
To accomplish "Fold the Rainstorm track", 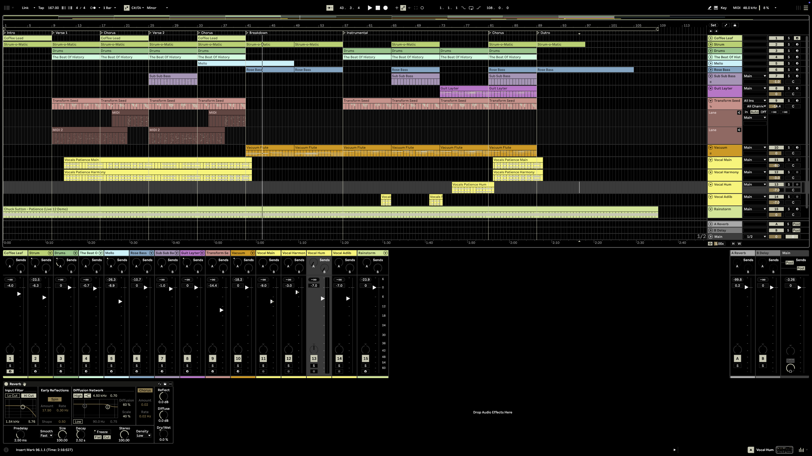I will click(711, 209).
